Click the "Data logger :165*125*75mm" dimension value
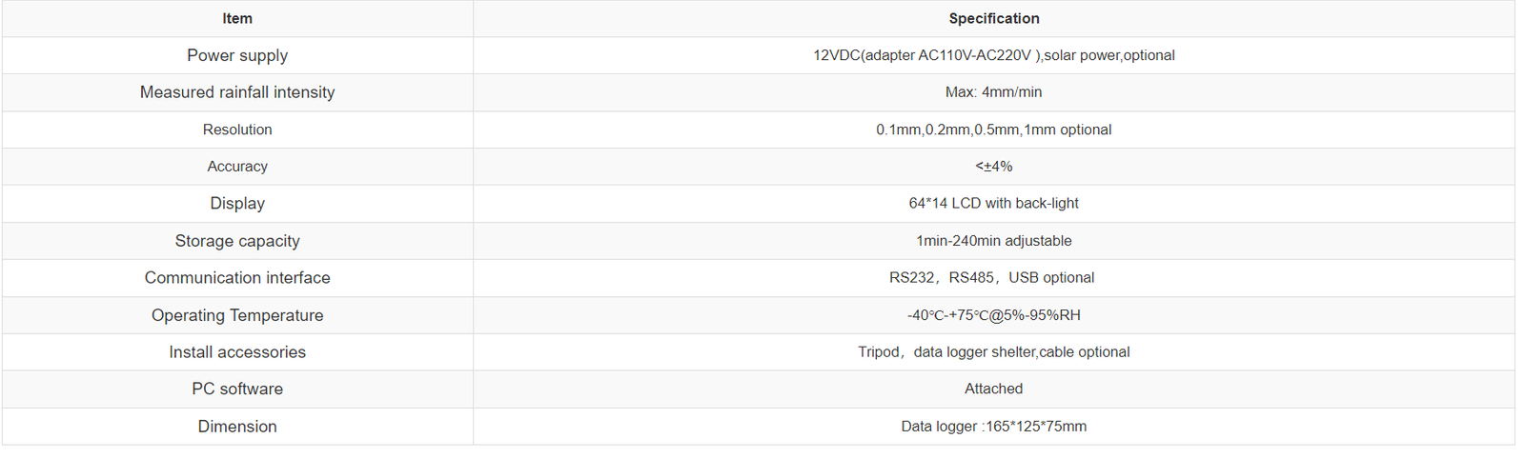Viewport: 1525px width, 459px height. pos(993,427)
